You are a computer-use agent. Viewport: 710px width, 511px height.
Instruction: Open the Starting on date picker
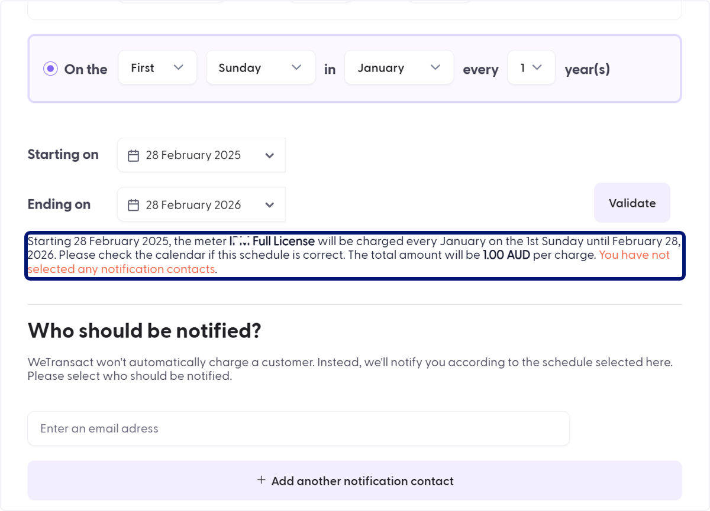tap(201, 155)
